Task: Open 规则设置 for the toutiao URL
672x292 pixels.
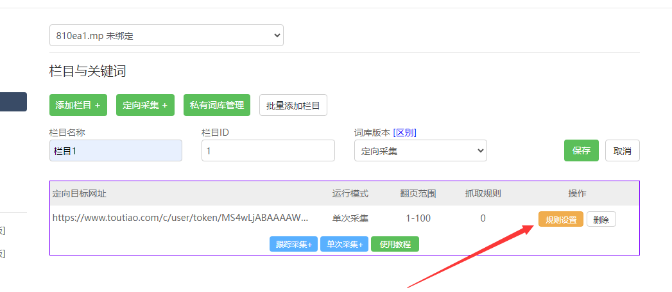Action: (561, 219)
